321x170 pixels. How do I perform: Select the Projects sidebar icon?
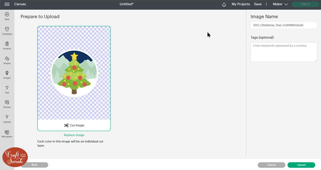[x=7, y=45]
